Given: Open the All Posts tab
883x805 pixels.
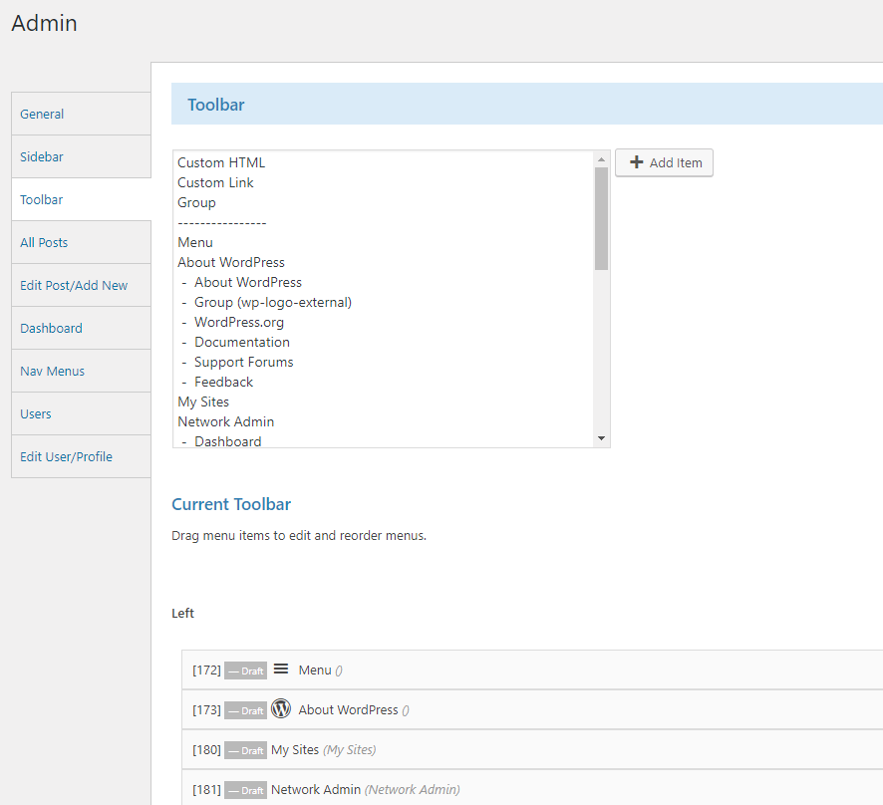Looking at the screenshot, I should pos(44,242).
